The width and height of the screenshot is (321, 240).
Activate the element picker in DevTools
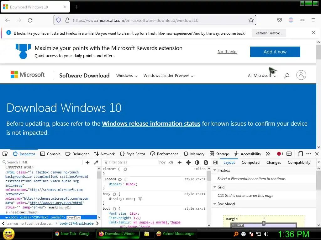pos(5,154)
